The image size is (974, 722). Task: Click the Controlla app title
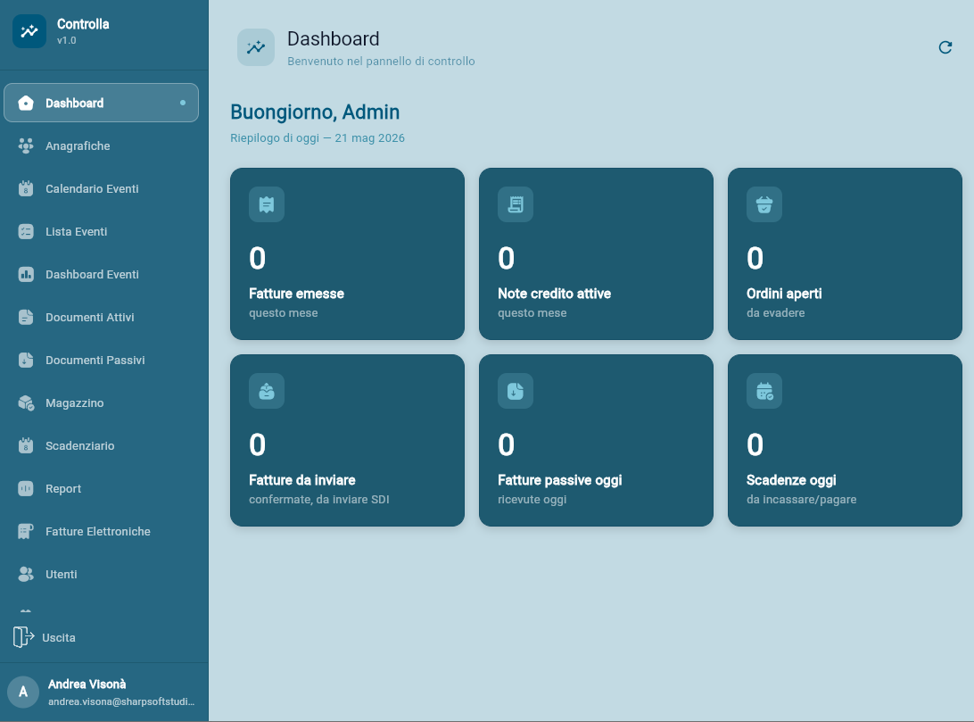pyautogui.click(x=83, y=24)
